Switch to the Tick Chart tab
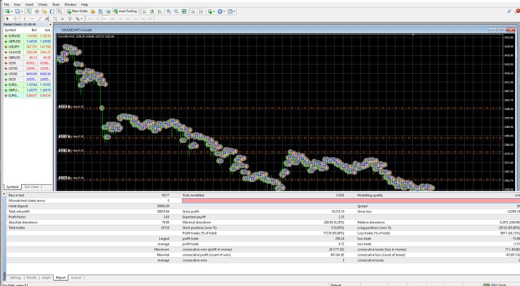The height and width of the screenshot is (286, 520). [31, 187]
